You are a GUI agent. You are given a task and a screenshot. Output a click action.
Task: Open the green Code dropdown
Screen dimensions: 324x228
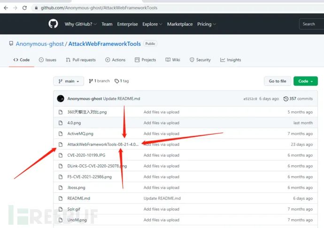pos(305,81)
